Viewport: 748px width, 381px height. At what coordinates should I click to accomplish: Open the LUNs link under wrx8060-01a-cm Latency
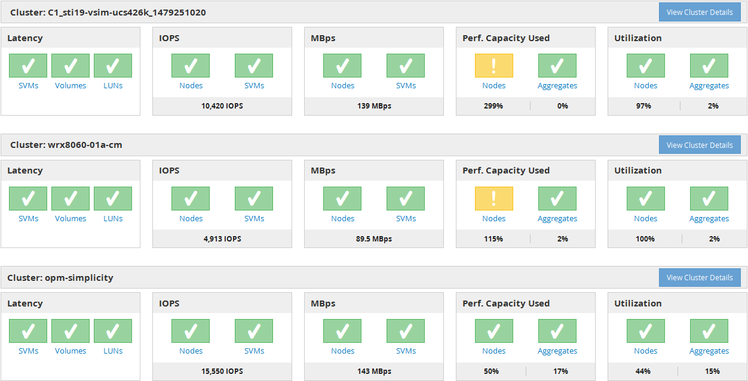[x=113, y=219]
